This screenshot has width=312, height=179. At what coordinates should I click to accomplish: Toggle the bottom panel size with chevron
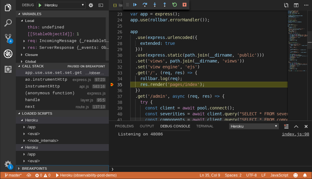click(x=296, y=126)
